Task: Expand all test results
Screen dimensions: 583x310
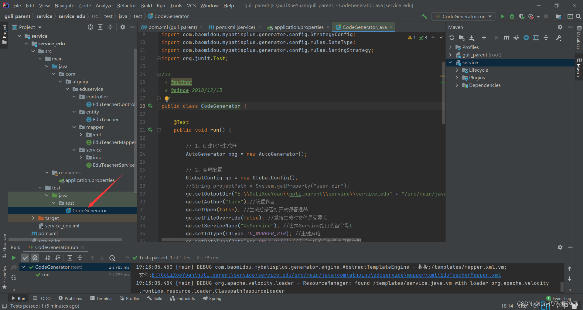Action: 70,258
